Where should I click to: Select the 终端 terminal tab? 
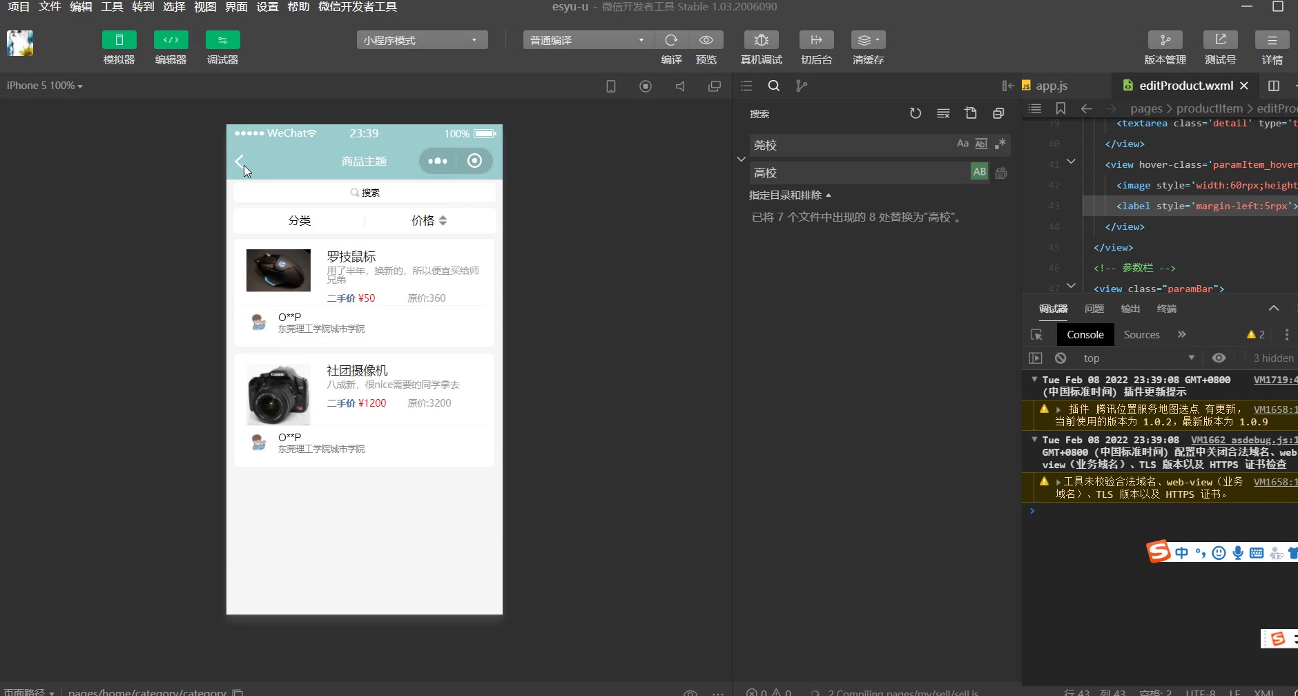1167,309
